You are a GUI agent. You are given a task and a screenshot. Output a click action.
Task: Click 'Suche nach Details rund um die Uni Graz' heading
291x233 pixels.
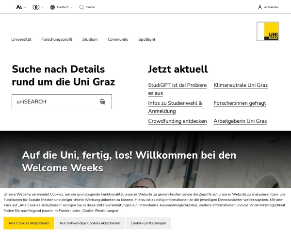[x=63, y=75]
